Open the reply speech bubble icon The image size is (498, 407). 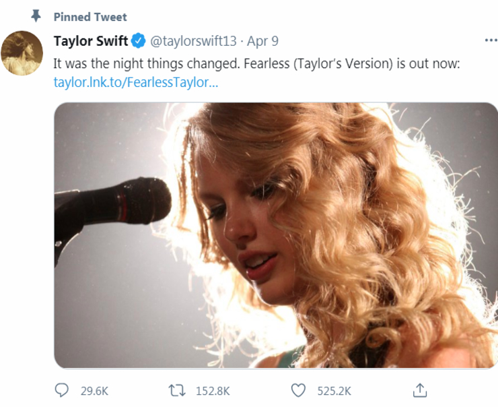tap(61, 390)
